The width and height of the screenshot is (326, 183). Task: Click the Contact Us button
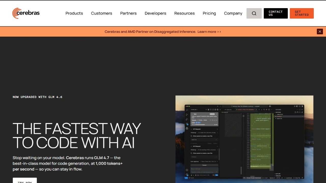tap(276, 13)
